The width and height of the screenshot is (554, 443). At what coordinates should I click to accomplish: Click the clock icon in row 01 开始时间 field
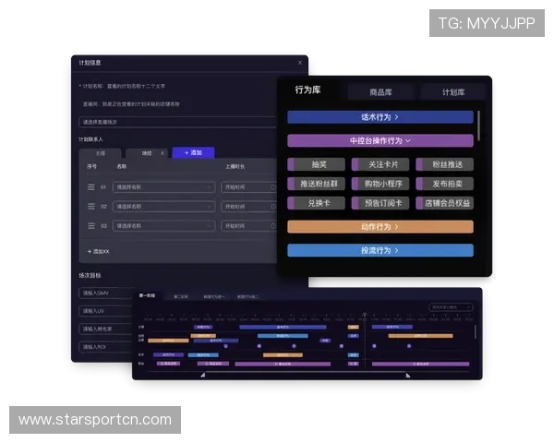[273, 186]
